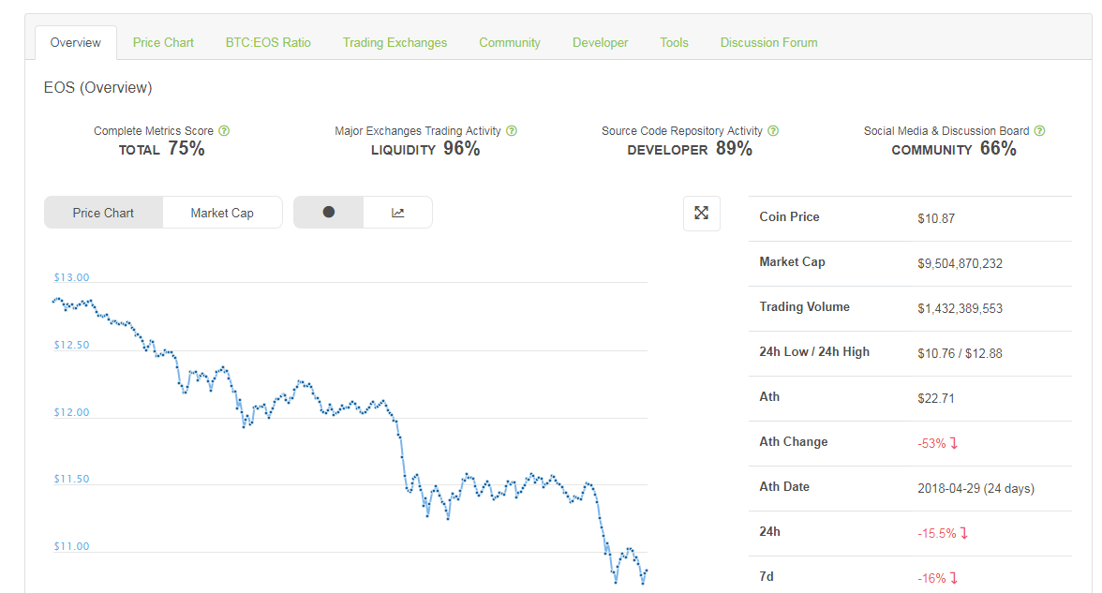1102x593 pixels.
Task: Click the Trading Volume row label
Action: tap(804, 307)
